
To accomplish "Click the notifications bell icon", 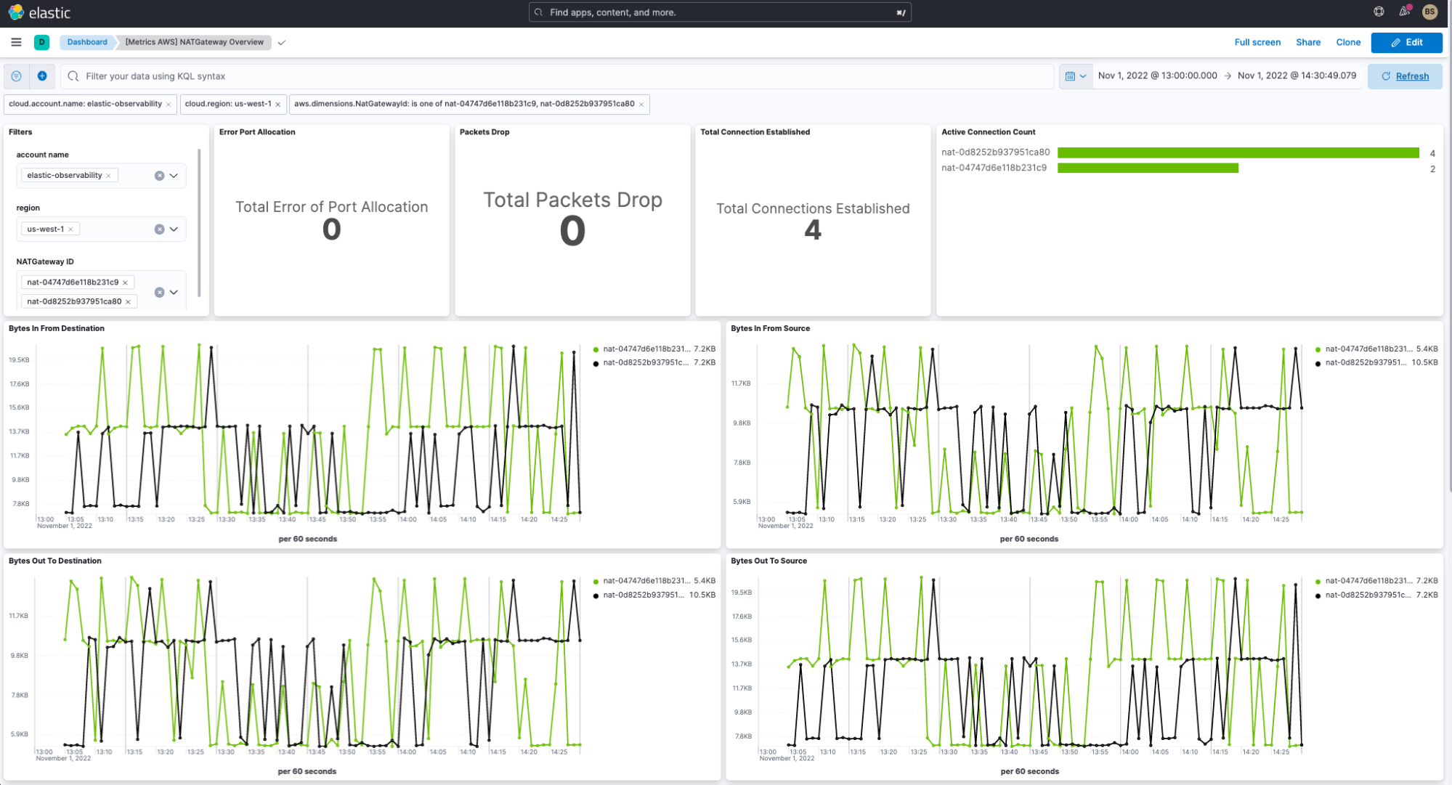I will click(1403, 12).
